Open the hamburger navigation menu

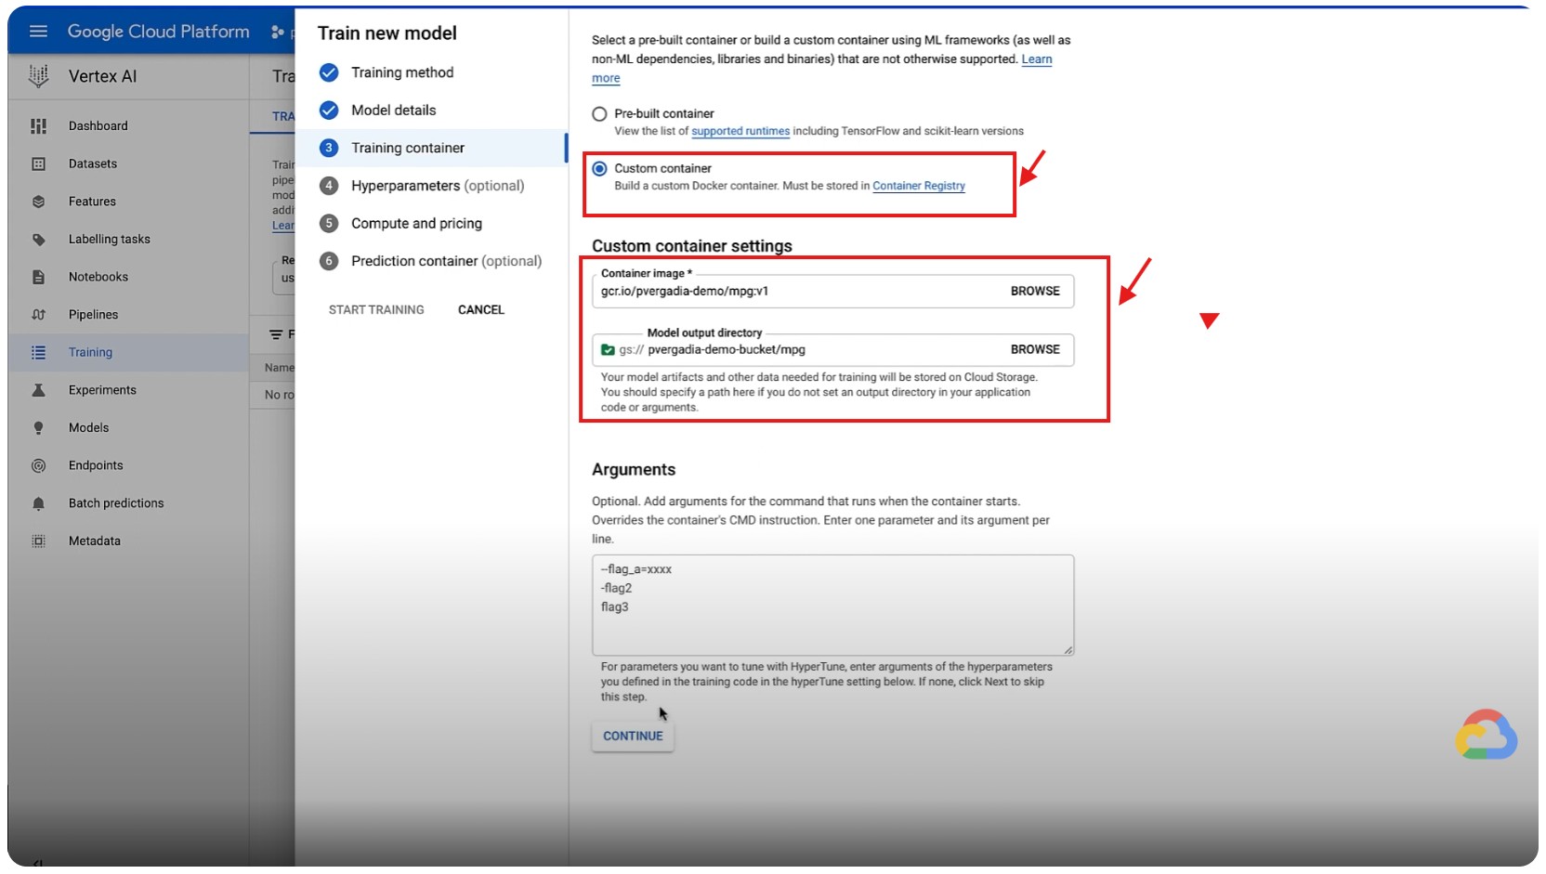point(38,32)
